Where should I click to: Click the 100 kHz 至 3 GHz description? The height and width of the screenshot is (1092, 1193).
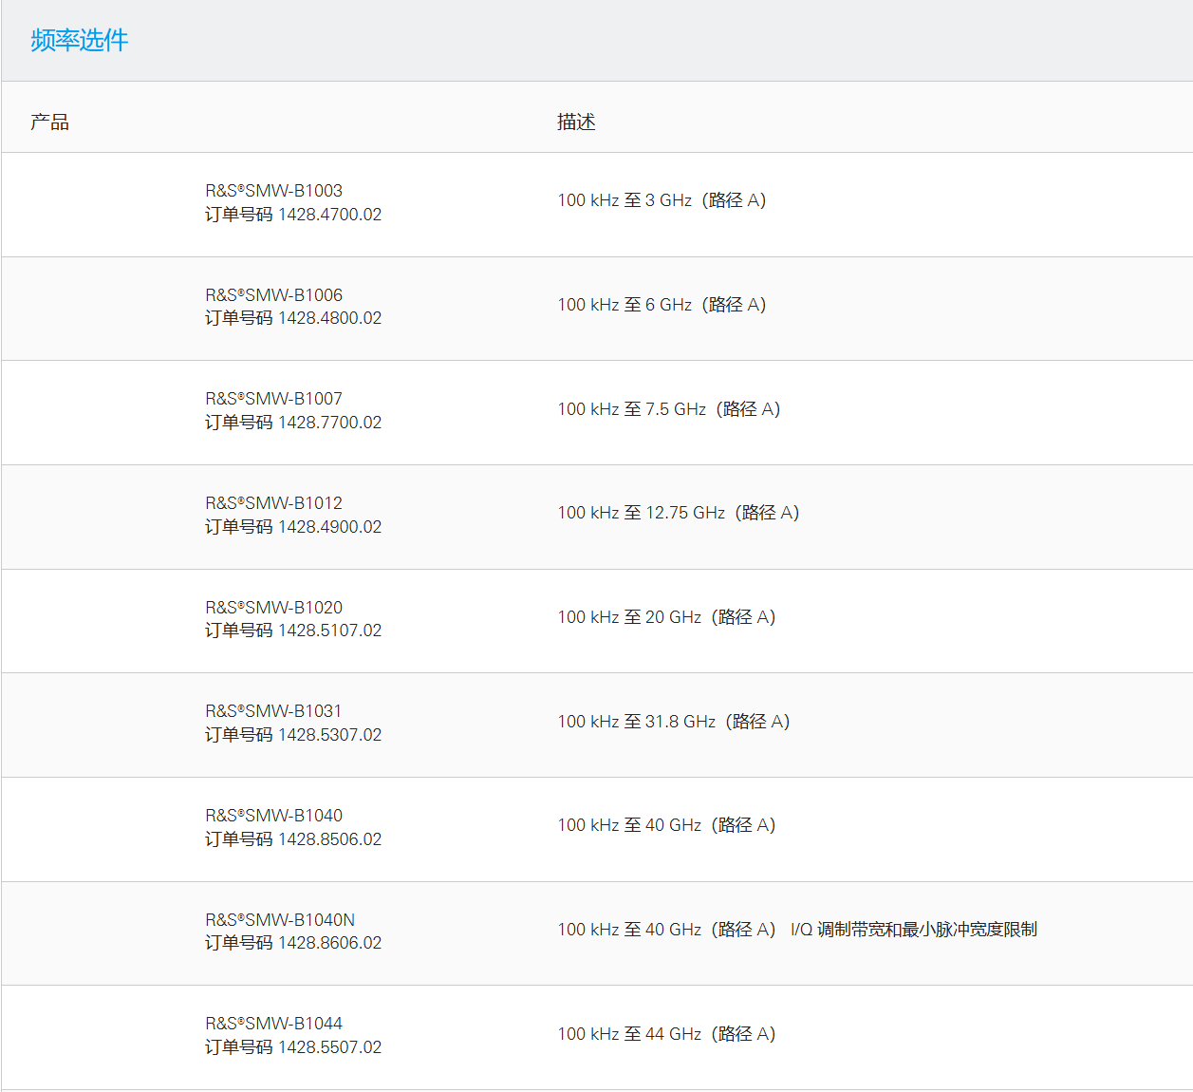click(x=662, y=200)
